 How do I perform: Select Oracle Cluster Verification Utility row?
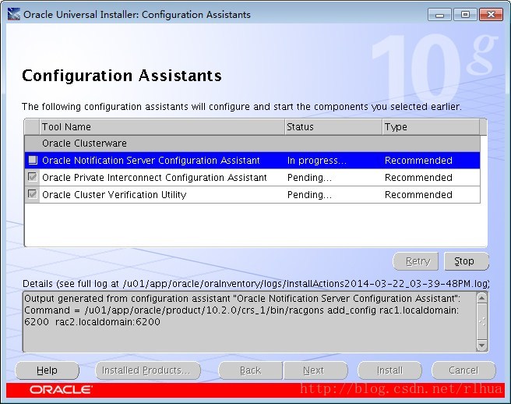(252, 194)
